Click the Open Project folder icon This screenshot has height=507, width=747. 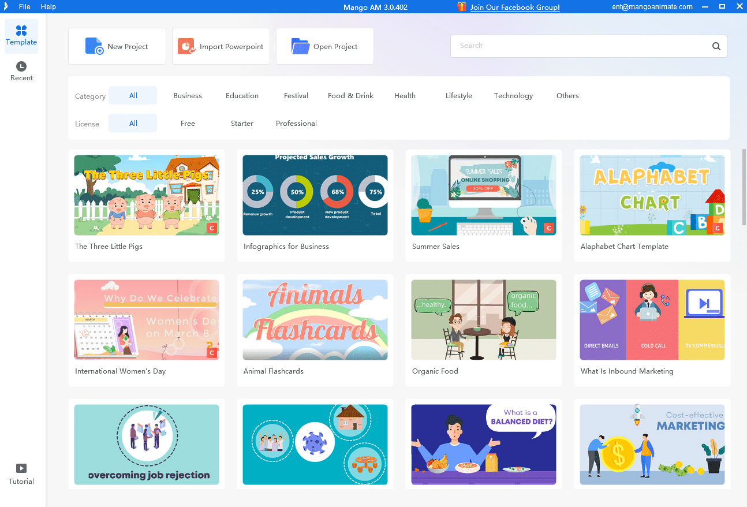[300, 46]
